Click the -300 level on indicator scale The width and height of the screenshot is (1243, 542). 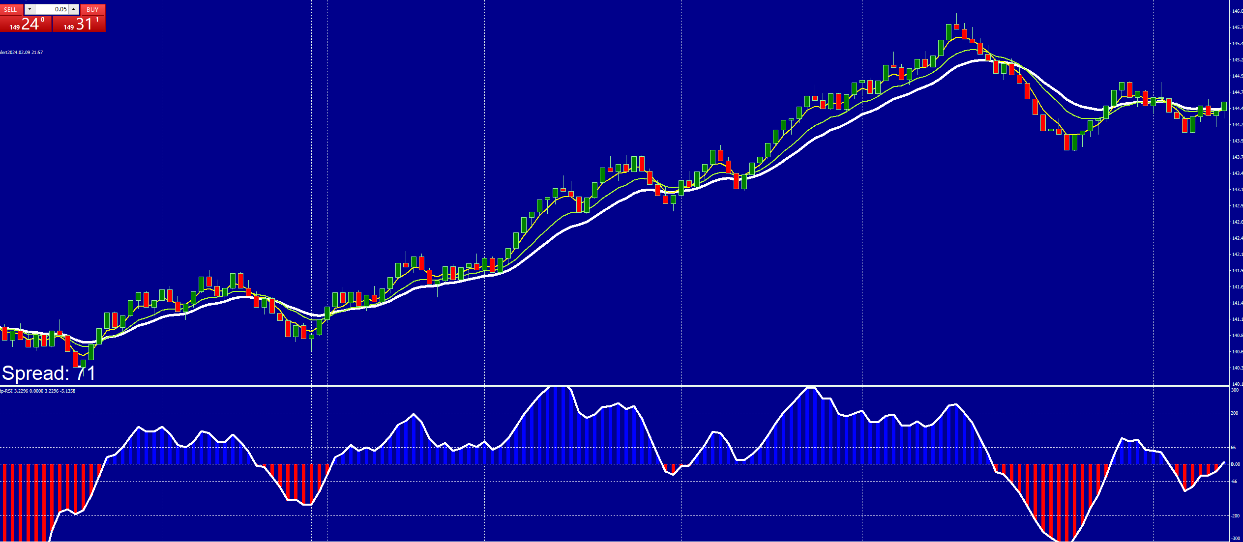point(1235,539)
